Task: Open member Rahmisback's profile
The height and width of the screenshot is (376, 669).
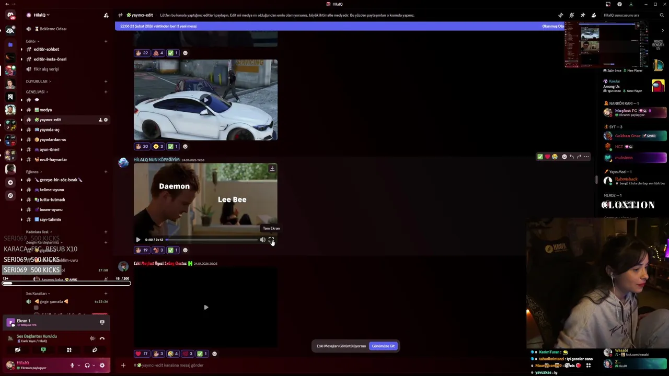Action: tap(635, 181)
